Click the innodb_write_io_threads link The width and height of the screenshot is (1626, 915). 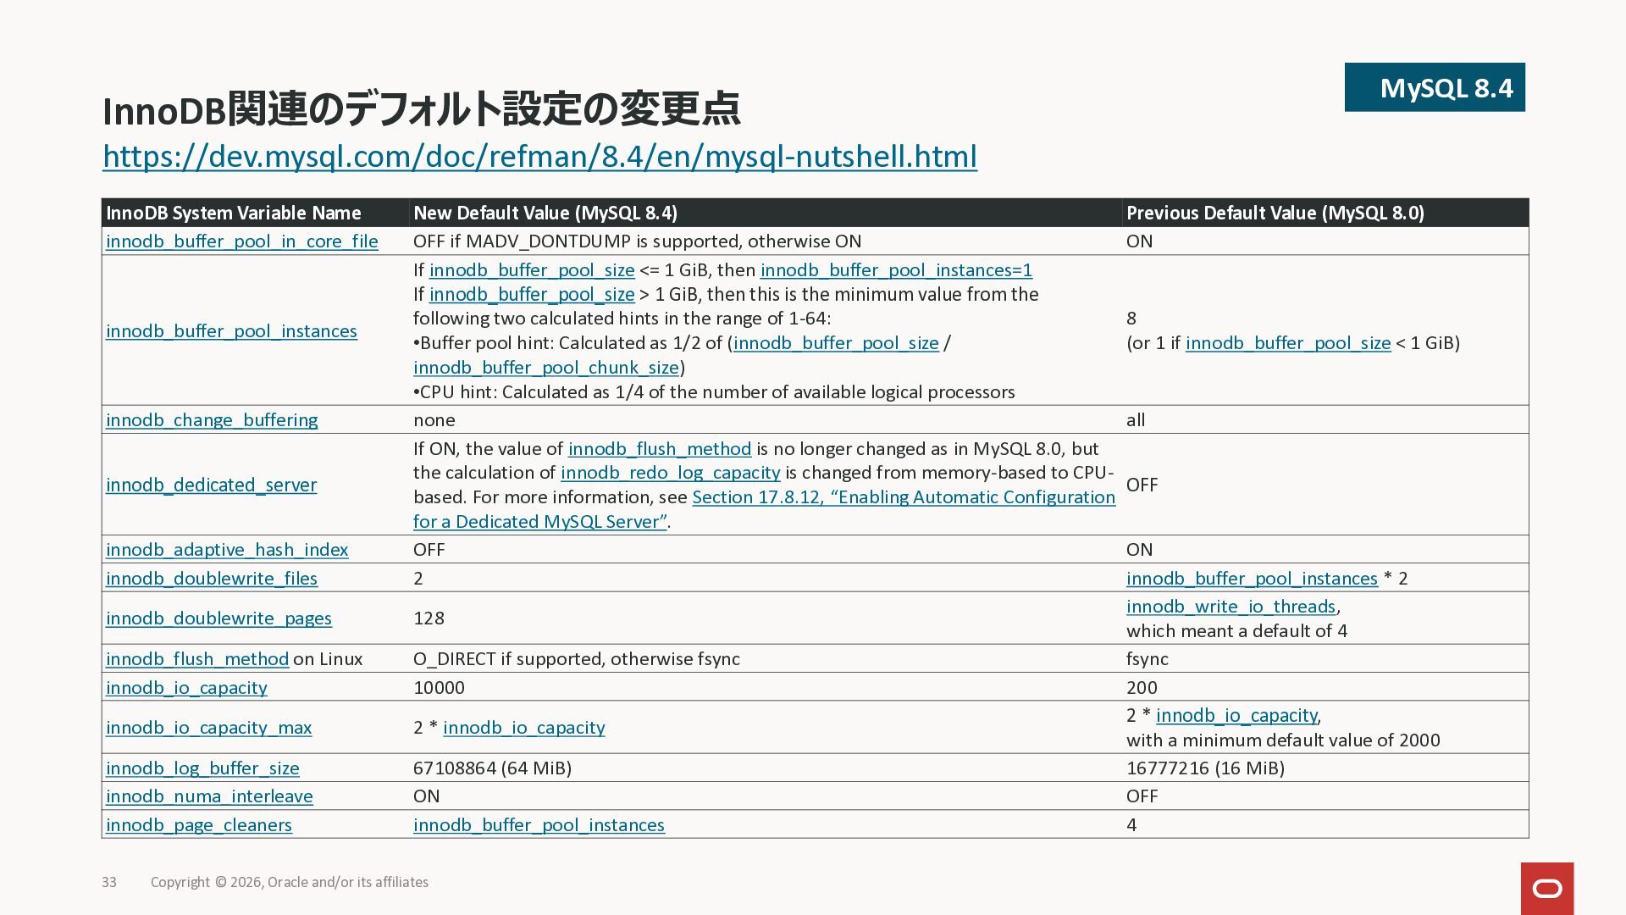coord(1231,607)
